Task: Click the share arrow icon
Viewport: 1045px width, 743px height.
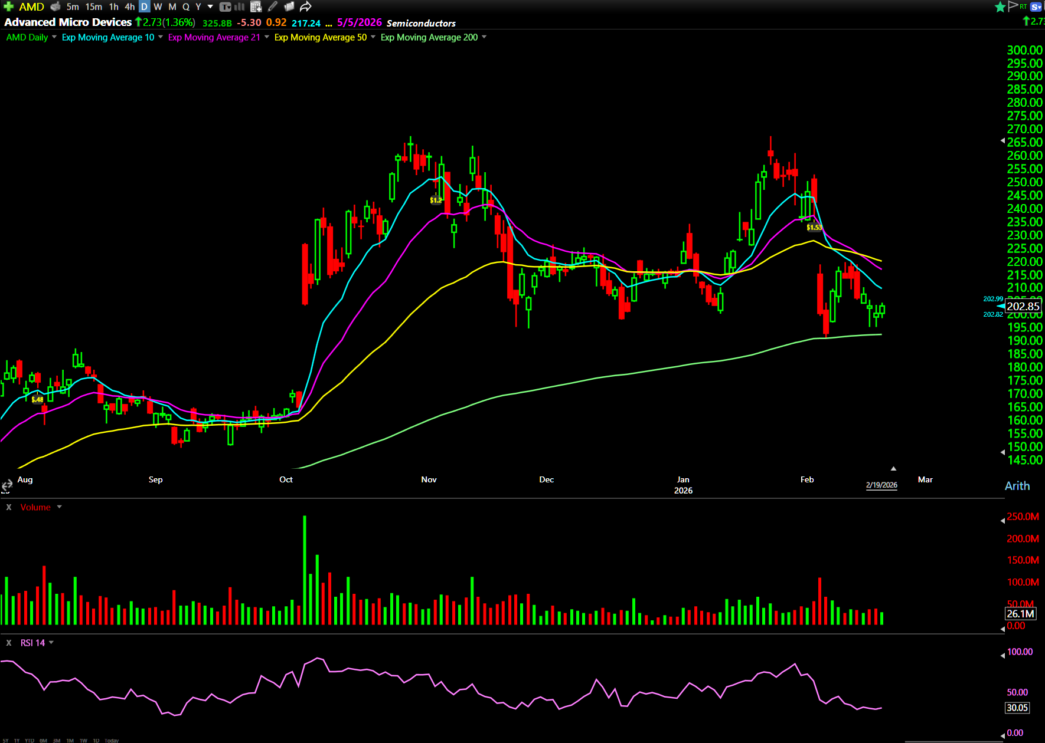Action: (305, 6)
